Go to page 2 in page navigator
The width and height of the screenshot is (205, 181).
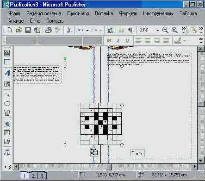pyautogui.click(x=33, y=175)
